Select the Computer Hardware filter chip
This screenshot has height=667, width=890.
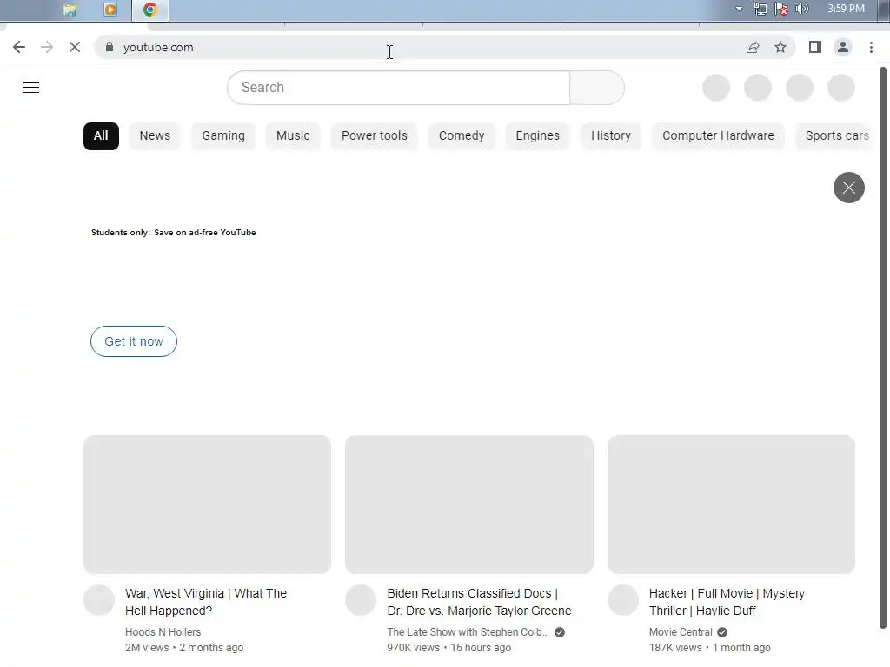(718, 136)
